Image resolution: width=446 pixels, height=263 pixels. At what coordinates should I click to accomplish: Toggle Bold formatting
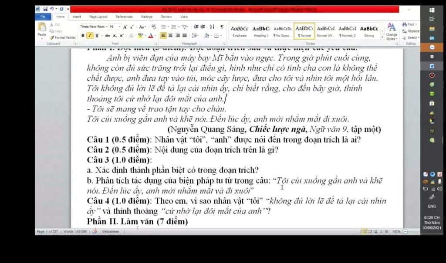point(83,36)
